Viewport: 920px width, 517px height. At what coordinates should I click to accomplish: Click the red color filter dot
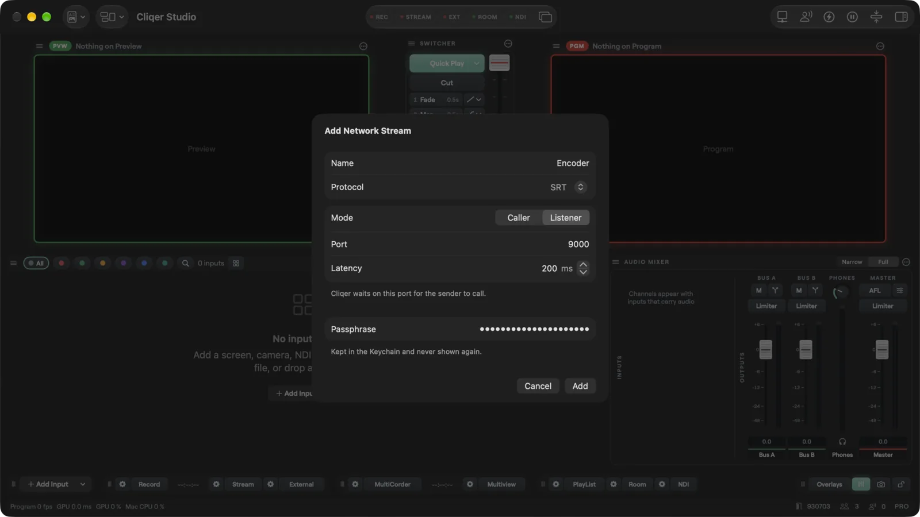(x=62, y=263)
